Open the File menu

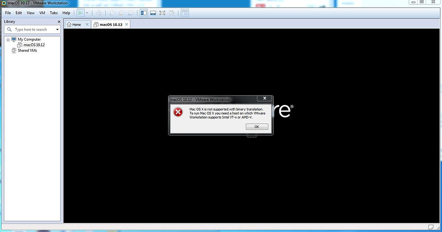(8, 13)
